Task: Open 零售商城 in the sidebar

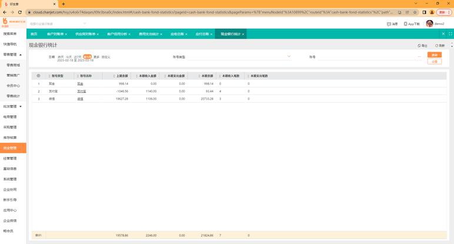Action: (13, 65)
